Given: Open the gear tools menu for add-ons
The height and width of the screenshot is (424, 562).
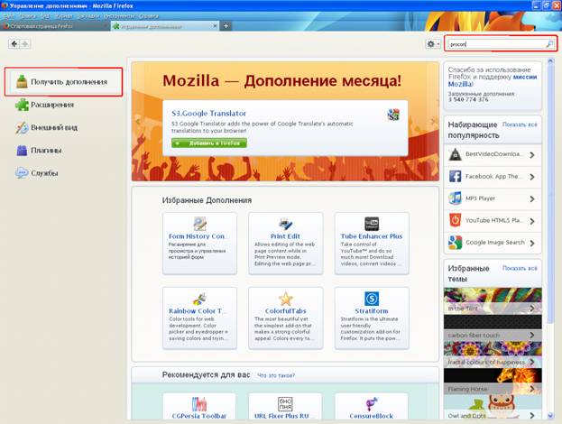Looking at the screenshot, I should click(x=433, y=43).
